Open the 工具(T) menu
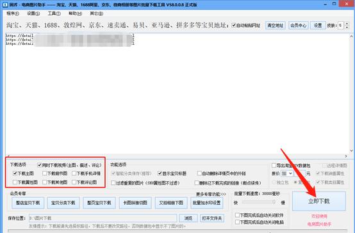The height and width of the screenshot is (233, 355). [x=54, y=13]
